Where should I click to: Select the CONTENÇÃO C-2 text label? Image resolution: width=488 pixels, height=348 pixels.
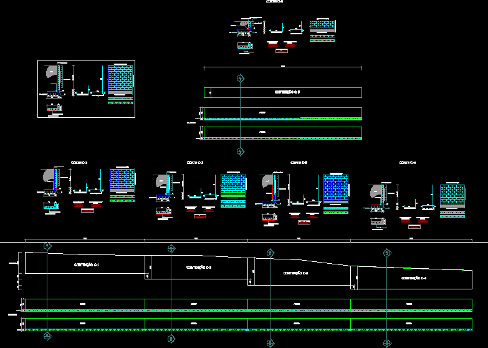click(x=199, y=268)
